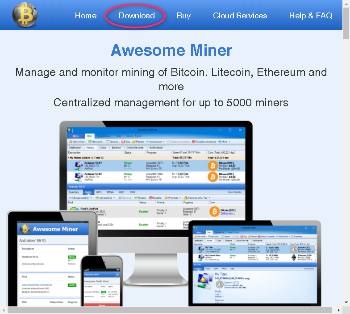Click the vertical scrollbar thumb
The height and width of the screenshot is (314, 350).
point(346,23)
